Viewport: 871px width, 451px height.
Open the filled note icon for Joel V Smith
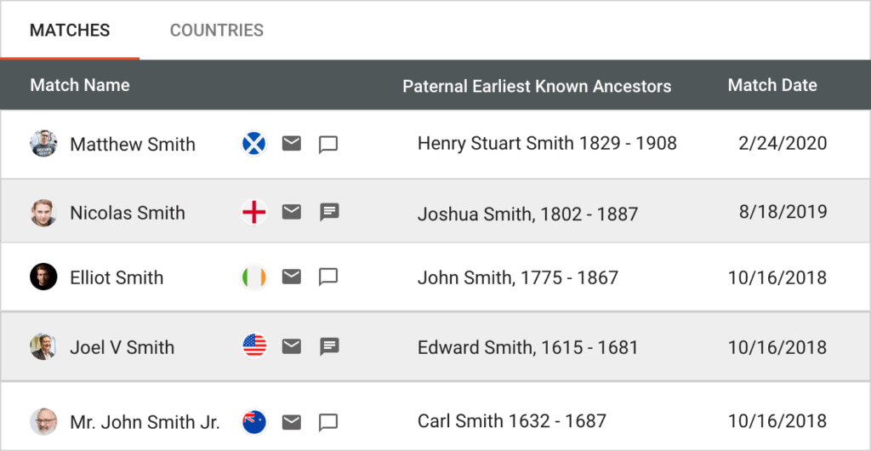point(329,346)
